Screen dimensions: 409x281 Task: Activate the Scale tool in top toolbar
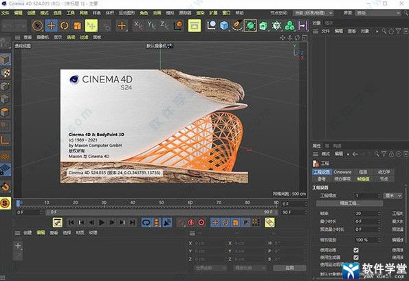point(78,26)
